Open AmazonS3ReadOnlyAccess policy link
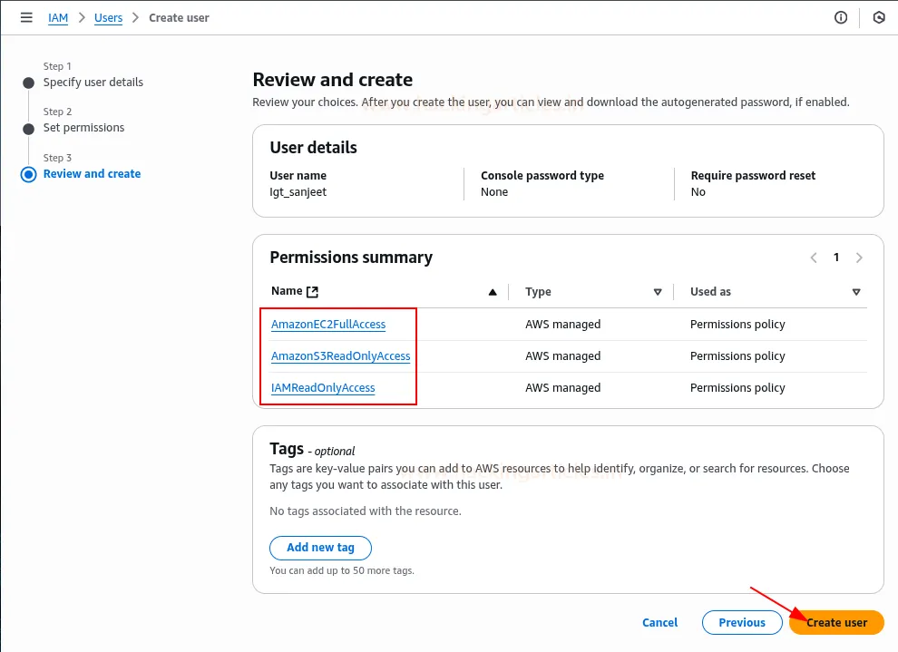 tap(340, 356)
